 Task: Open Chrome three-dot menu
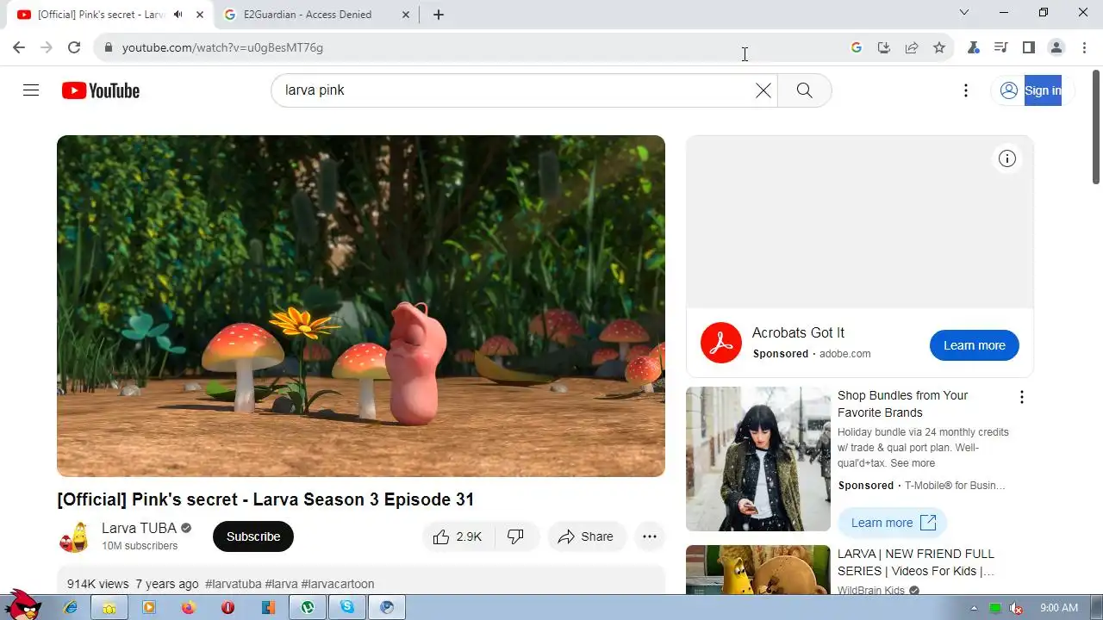(1084, 47)
